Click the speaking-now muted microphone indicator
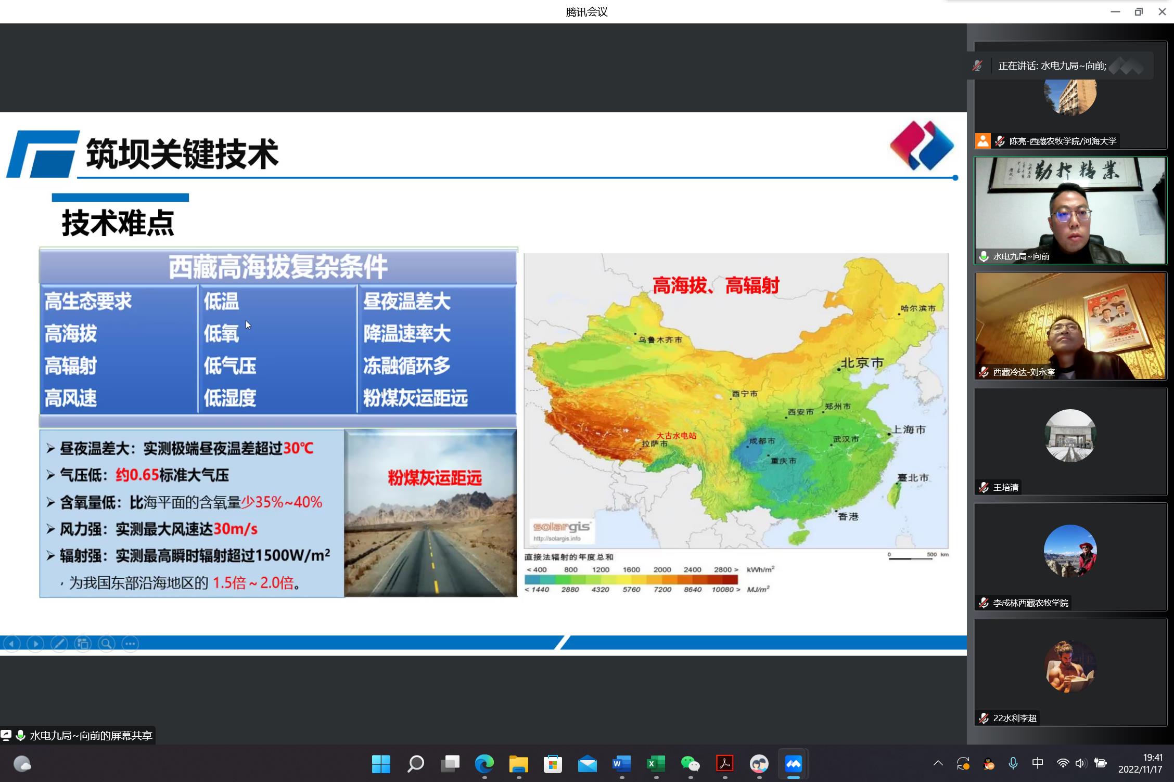 [x=977, y=66]
